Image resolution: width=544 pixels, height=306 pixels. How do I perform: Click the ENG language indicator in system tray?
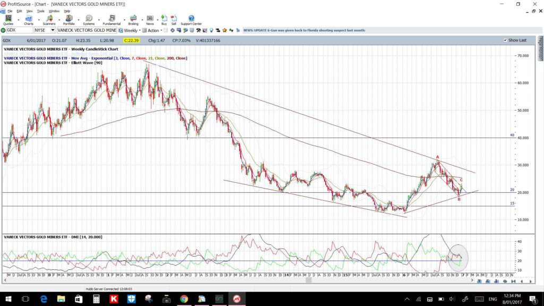pyautogui.click(x=492, y=299)
